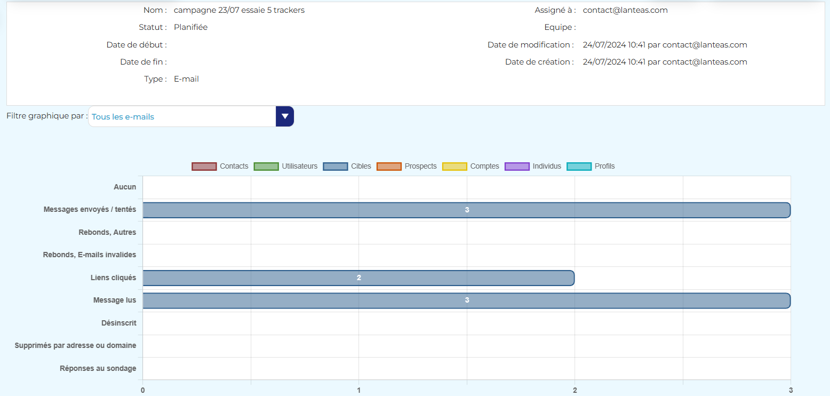
Task: Toggle the Comptes legend swatch
Action: (x=454, y=167)
